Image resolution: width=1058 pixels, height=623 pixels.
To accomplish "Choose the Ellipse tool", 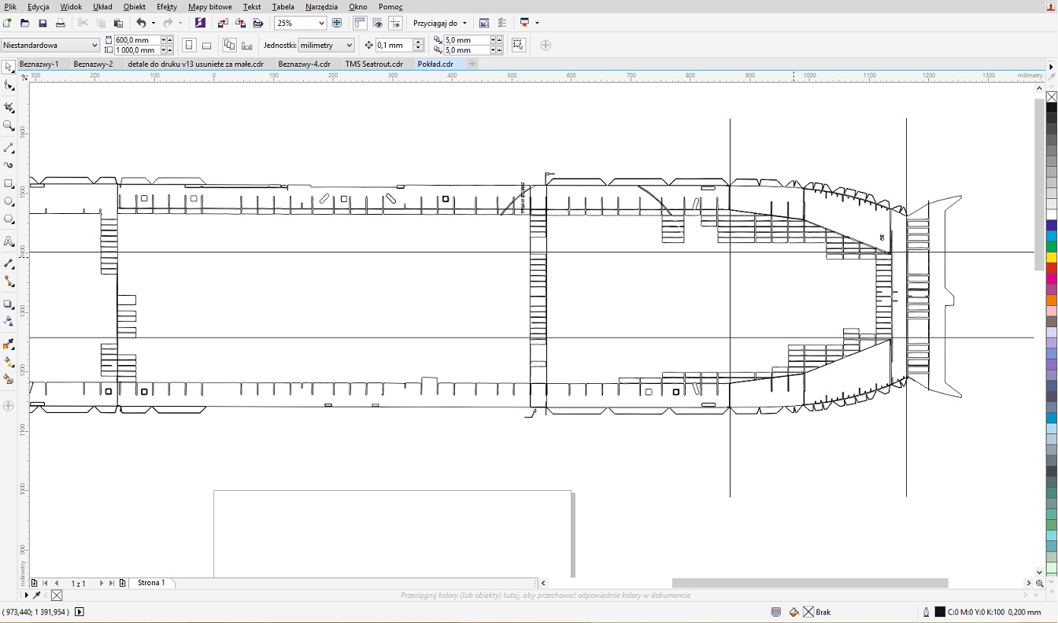I will click(x=9, y=202).
